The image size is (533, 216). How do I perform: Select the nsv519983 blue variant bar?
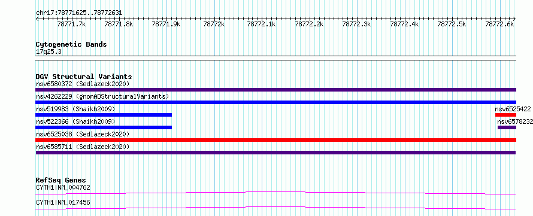104,115
